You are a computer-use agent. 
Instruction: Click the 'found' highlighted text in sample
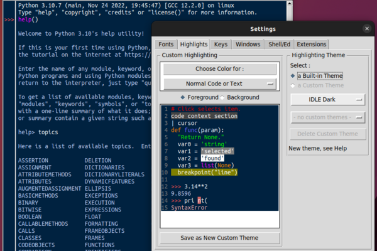click(213, 158)
